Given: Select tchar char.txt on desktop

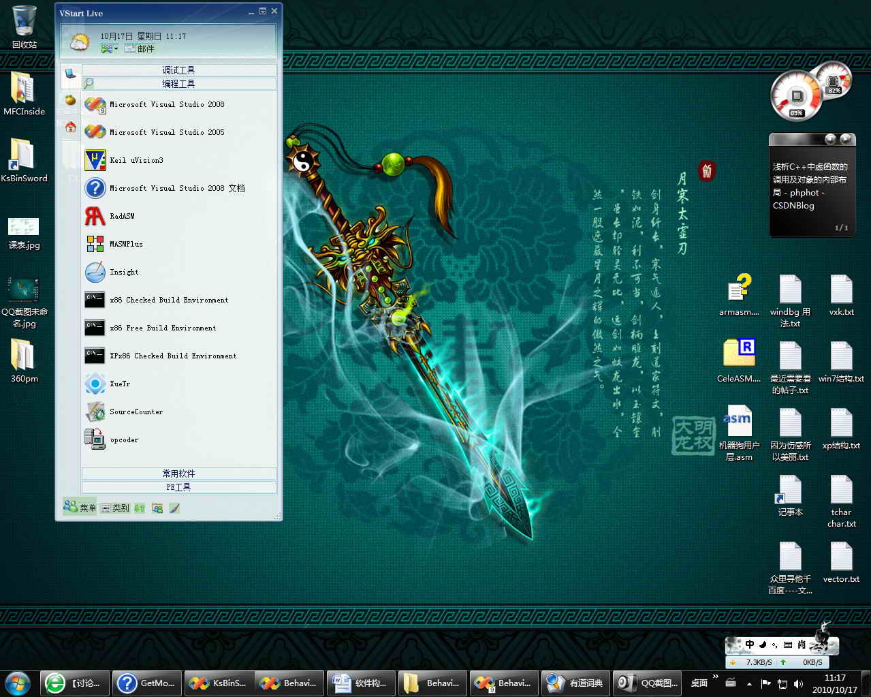Looking at the screenshot, I should pyautogui.click(x=842, y=501).
